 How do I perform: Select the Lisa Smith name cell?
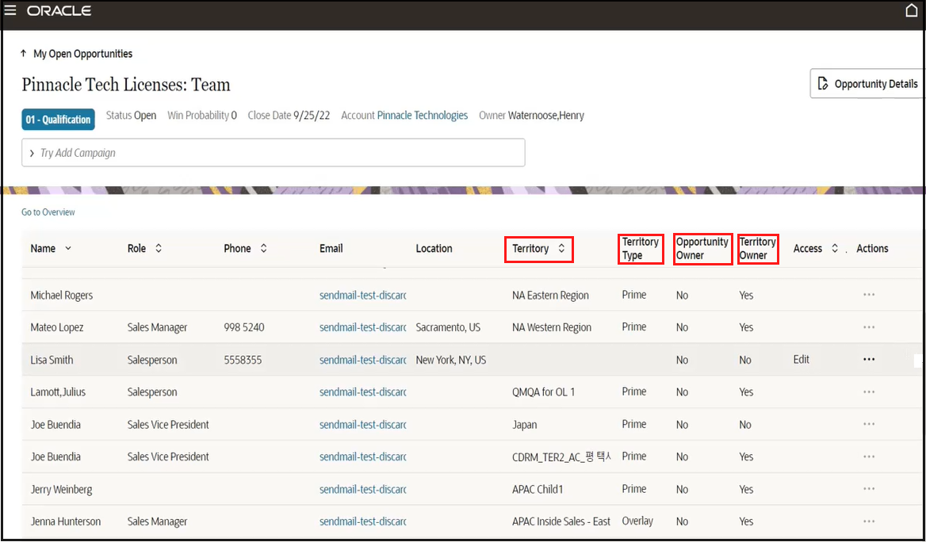pos(52,360)
